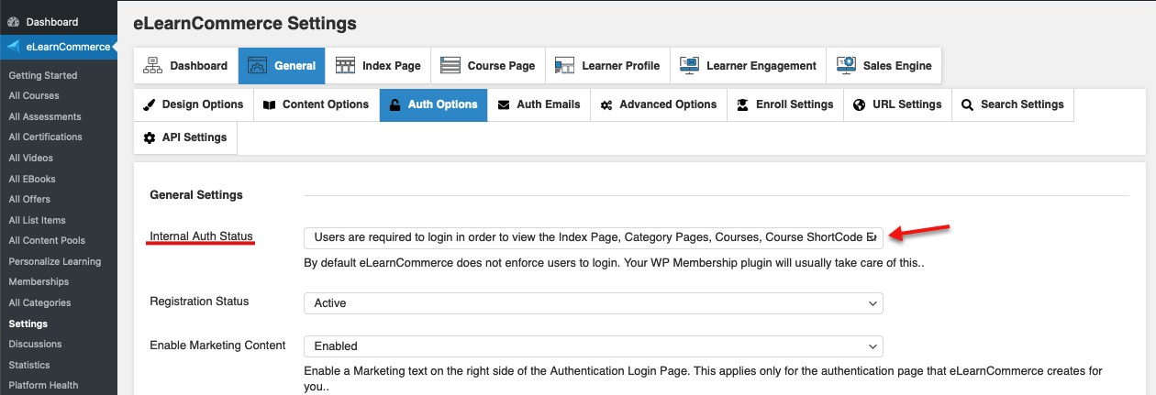The width and height of the screenshot is (1156, 395).
Task: Go to Design Options sub-tab
Action: pyautogui.click(x=194, y=104)
